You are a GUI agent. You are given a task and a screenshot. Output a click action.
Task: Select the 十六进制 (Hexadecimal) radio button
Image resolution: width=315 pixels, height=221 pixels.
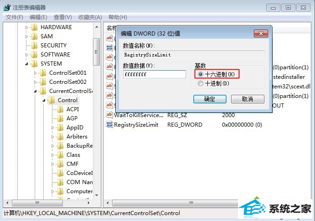pos(200,74)
